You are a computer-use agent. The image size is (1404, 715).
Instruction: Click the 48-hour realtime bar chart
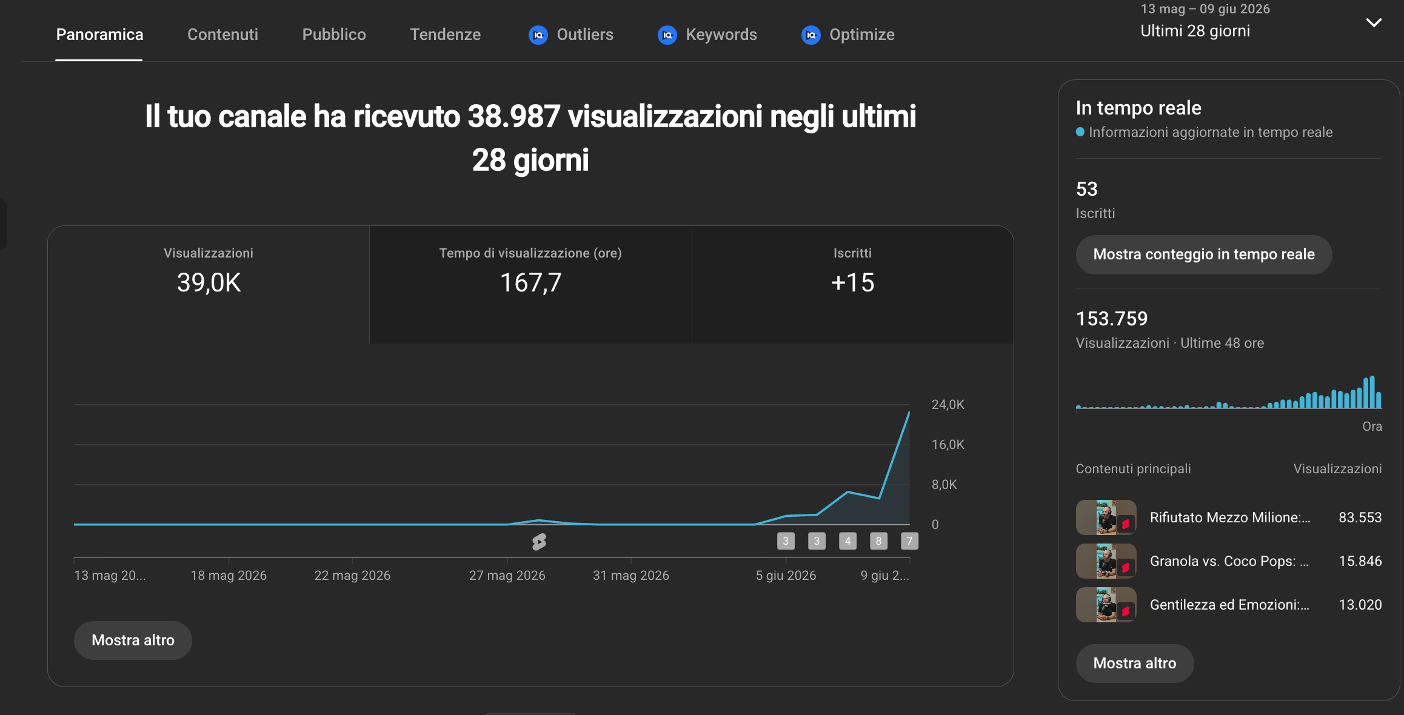coord(1229,392)
